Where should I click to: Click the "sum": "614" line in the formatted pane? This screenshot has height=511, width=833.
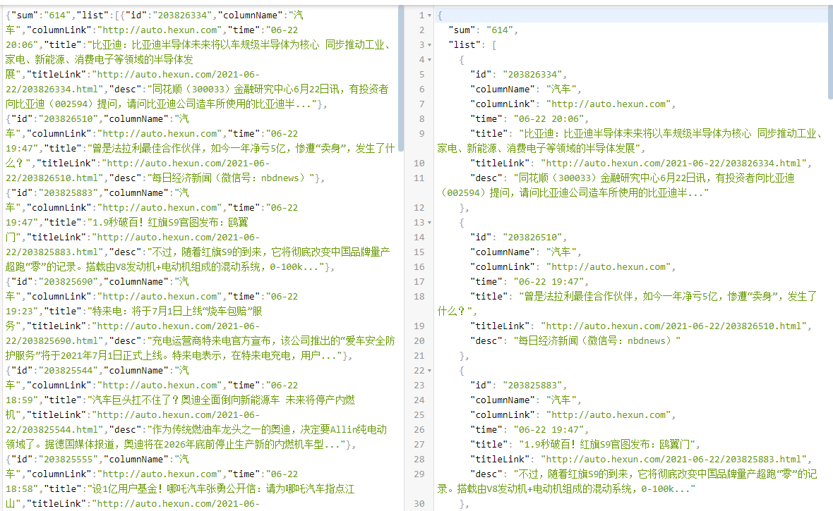coord(482,30)
